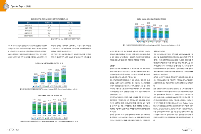The height and width of the screenshot is (134, 201).
Task: Select the value 83.2 in the table
Action: click(70, 25)
